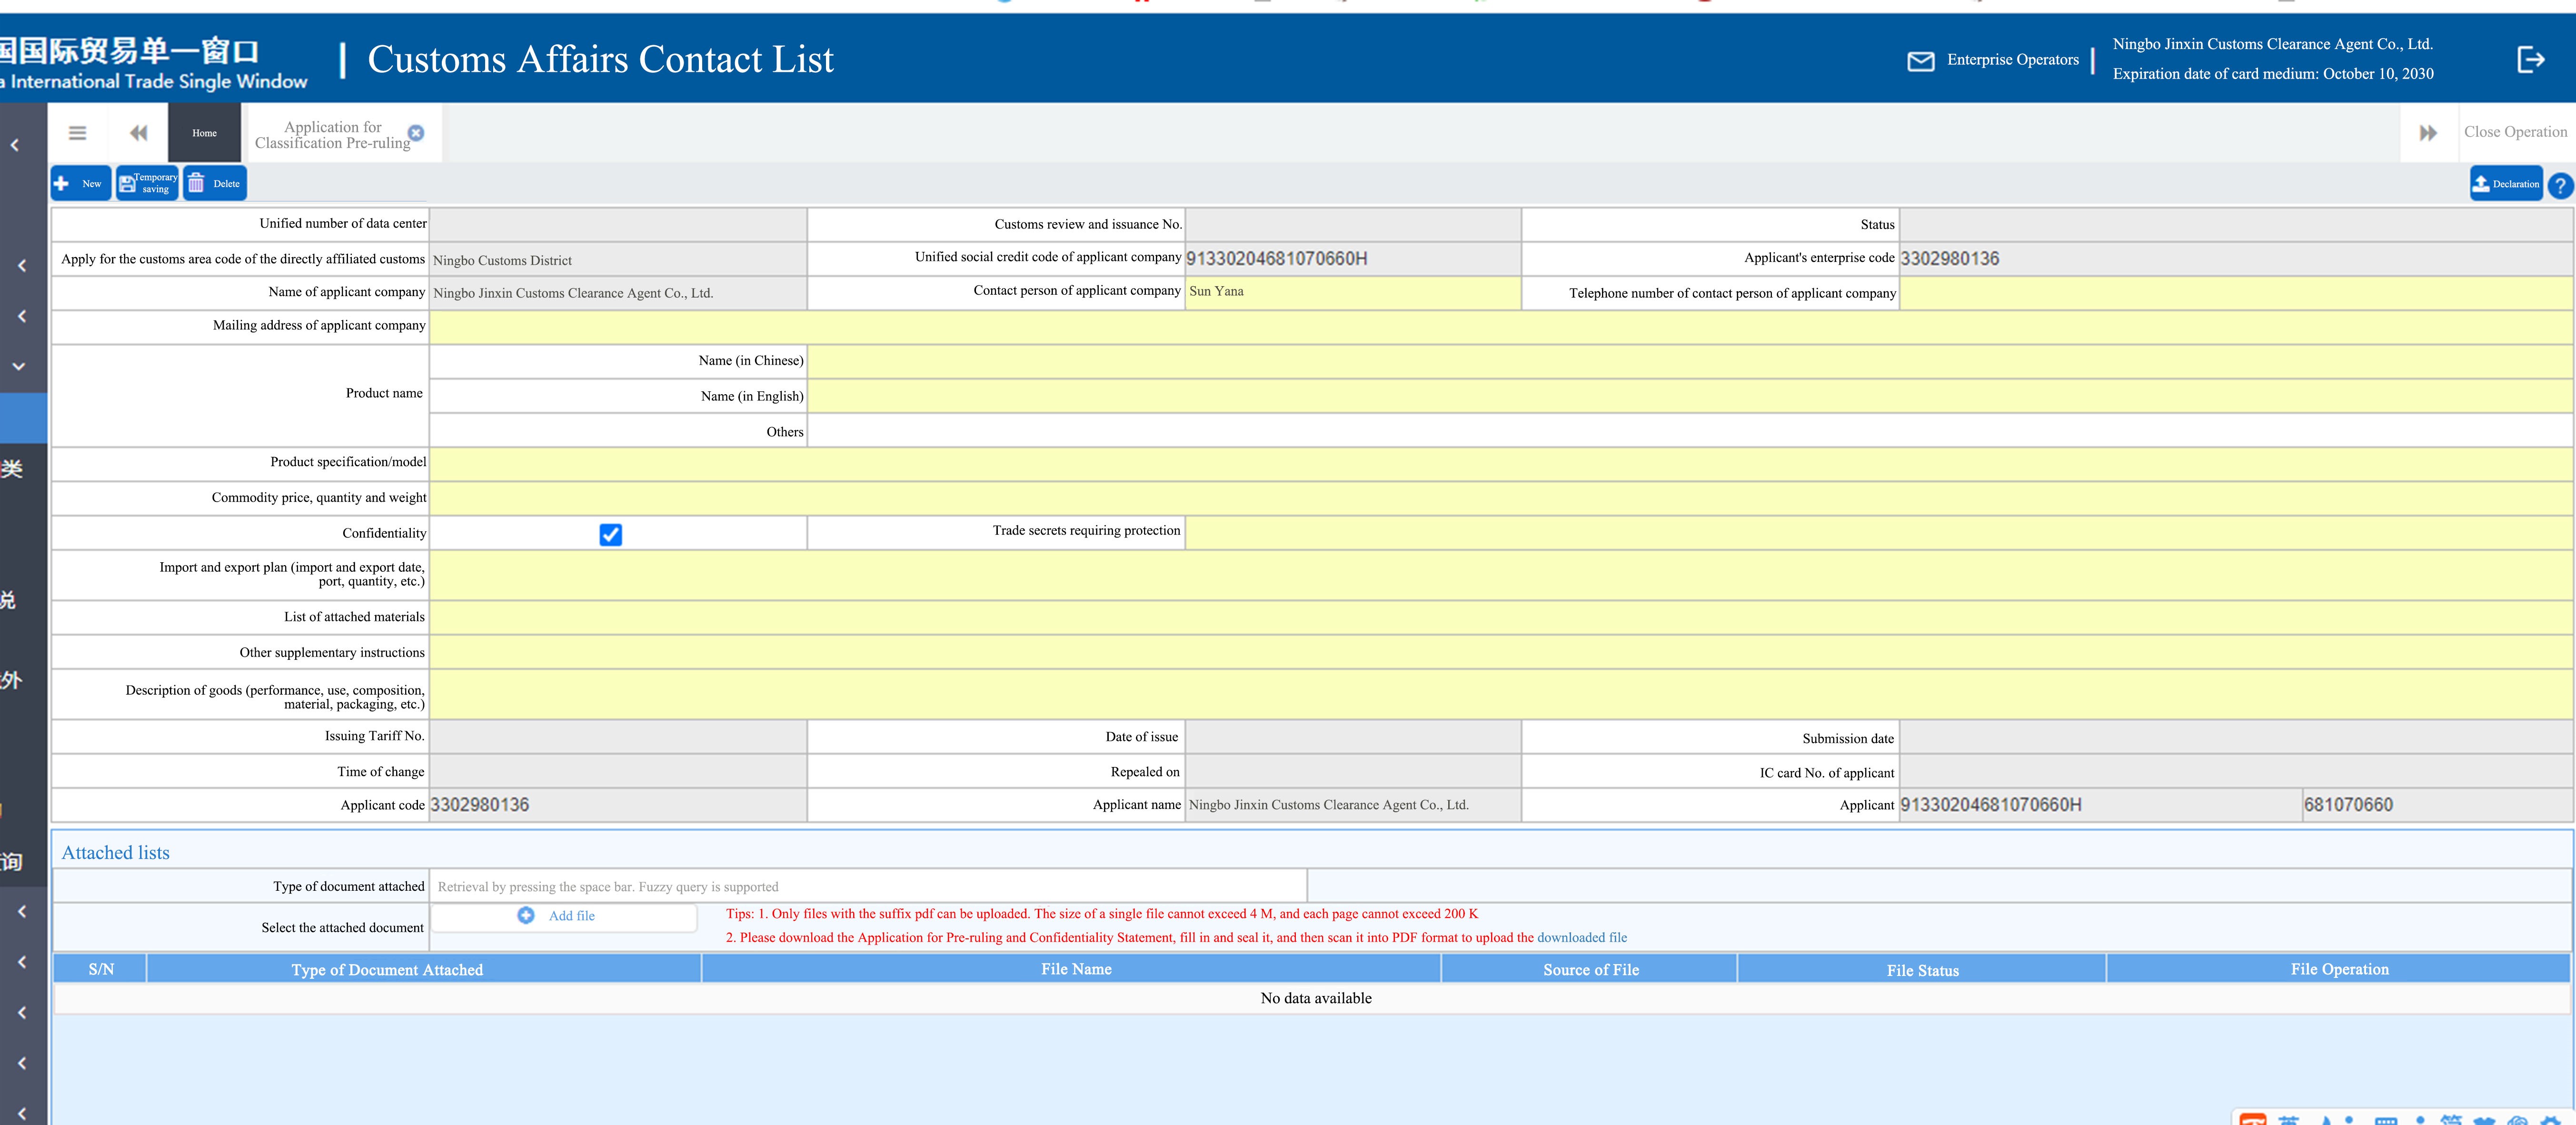Screen dimensions: 2576x1125
Task: Select the highlighted blue sidebar item
Action: point(23,418)
